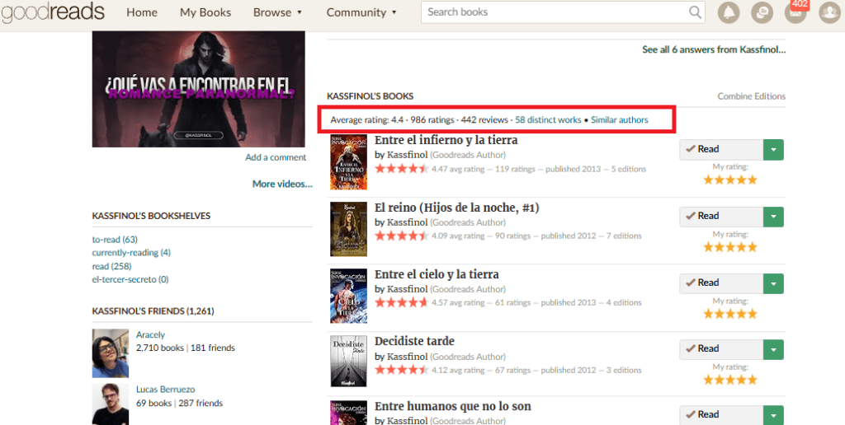The image size is (845, 425).
Task: Open the messages inbox icon with 402 badge
Action: [795, 12]
